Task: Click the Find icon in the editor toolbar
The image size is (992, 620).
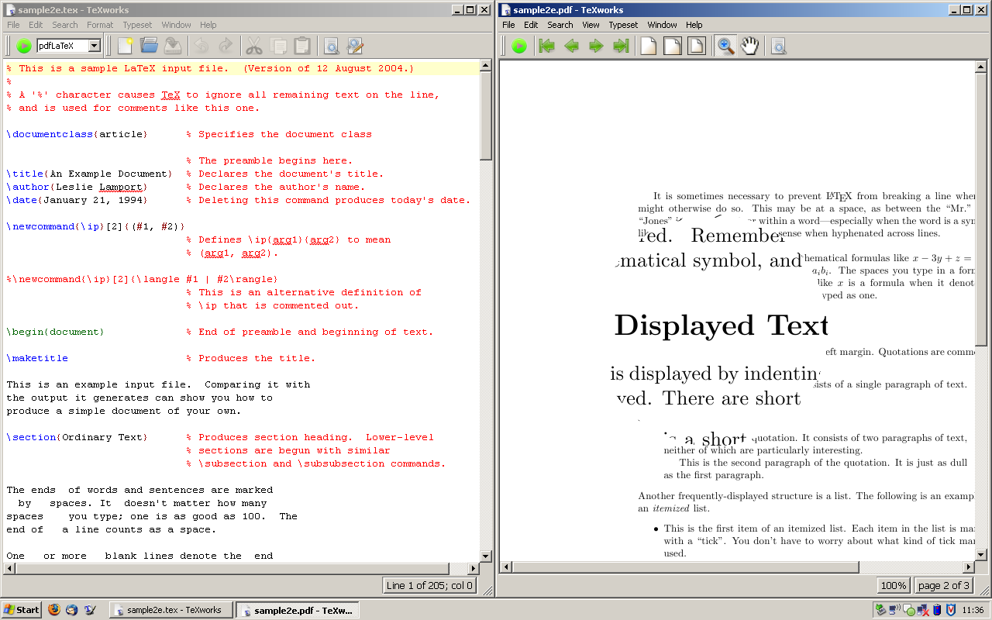Action: (331, 46)
